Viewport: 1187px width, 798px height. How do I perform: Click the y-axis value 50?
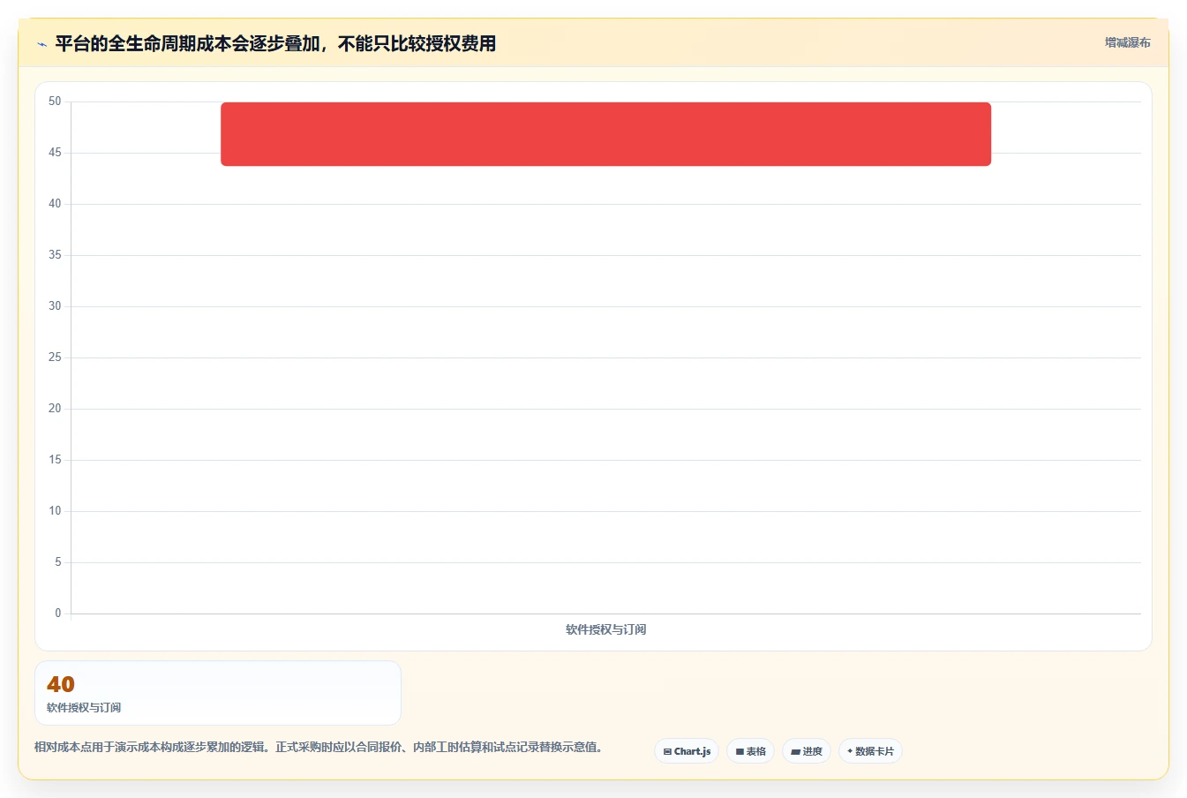tap(55, 102)
